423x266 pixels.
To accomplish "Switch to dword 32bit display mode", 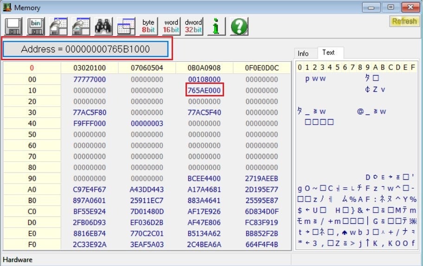I will [x=193, y=26].
